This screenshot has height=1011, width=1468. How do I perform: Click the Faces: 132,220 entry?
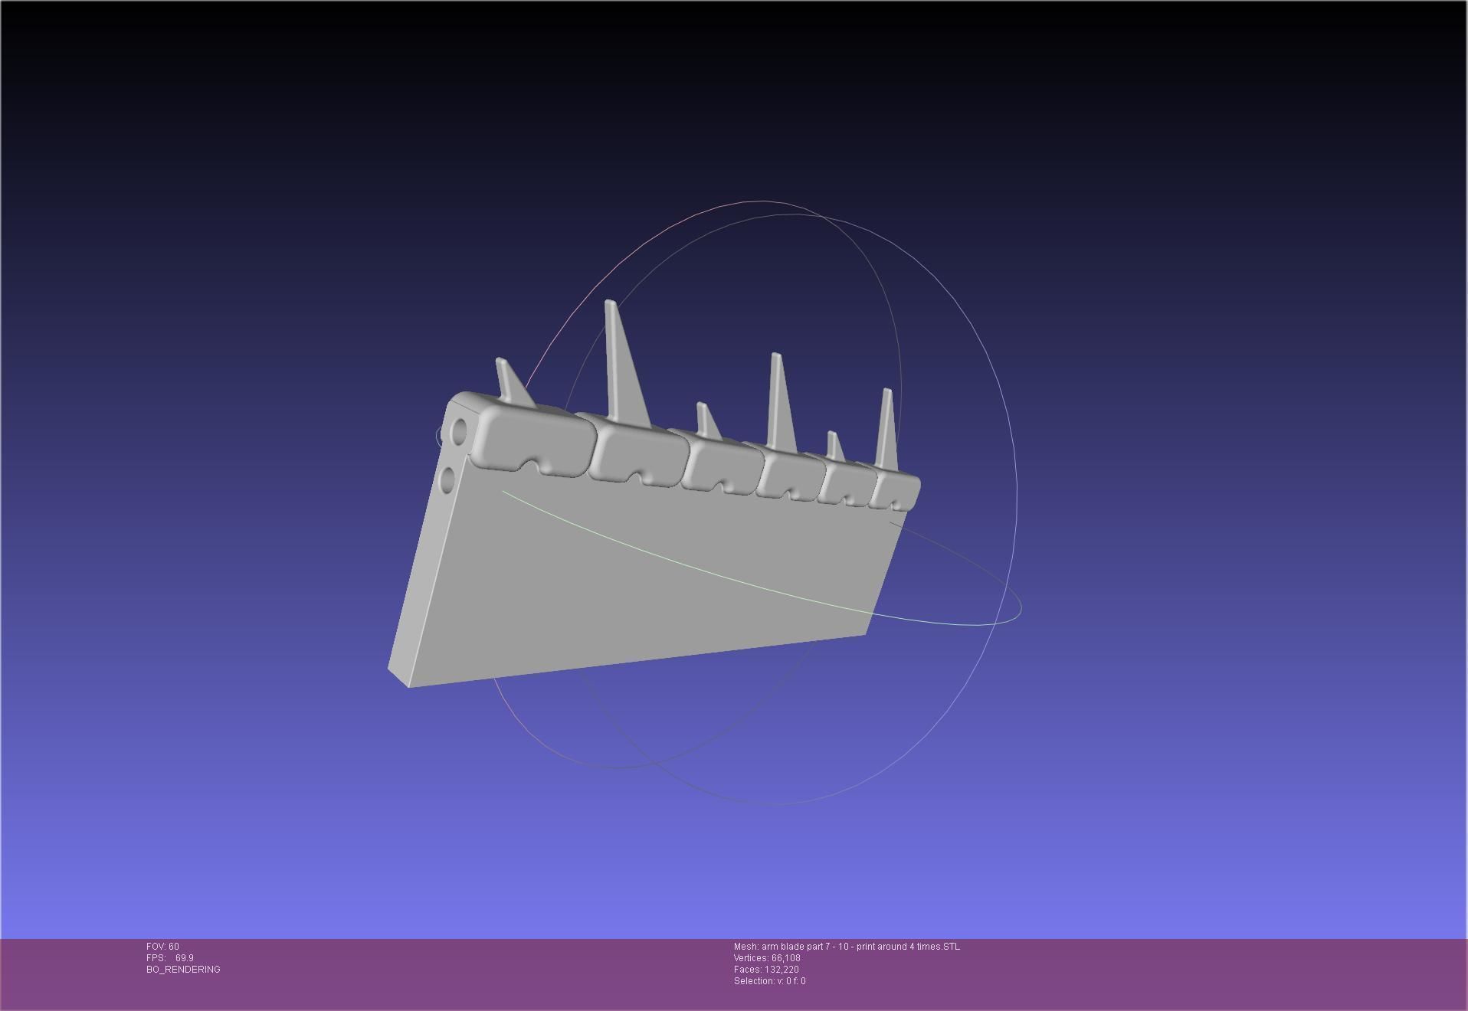766,970
